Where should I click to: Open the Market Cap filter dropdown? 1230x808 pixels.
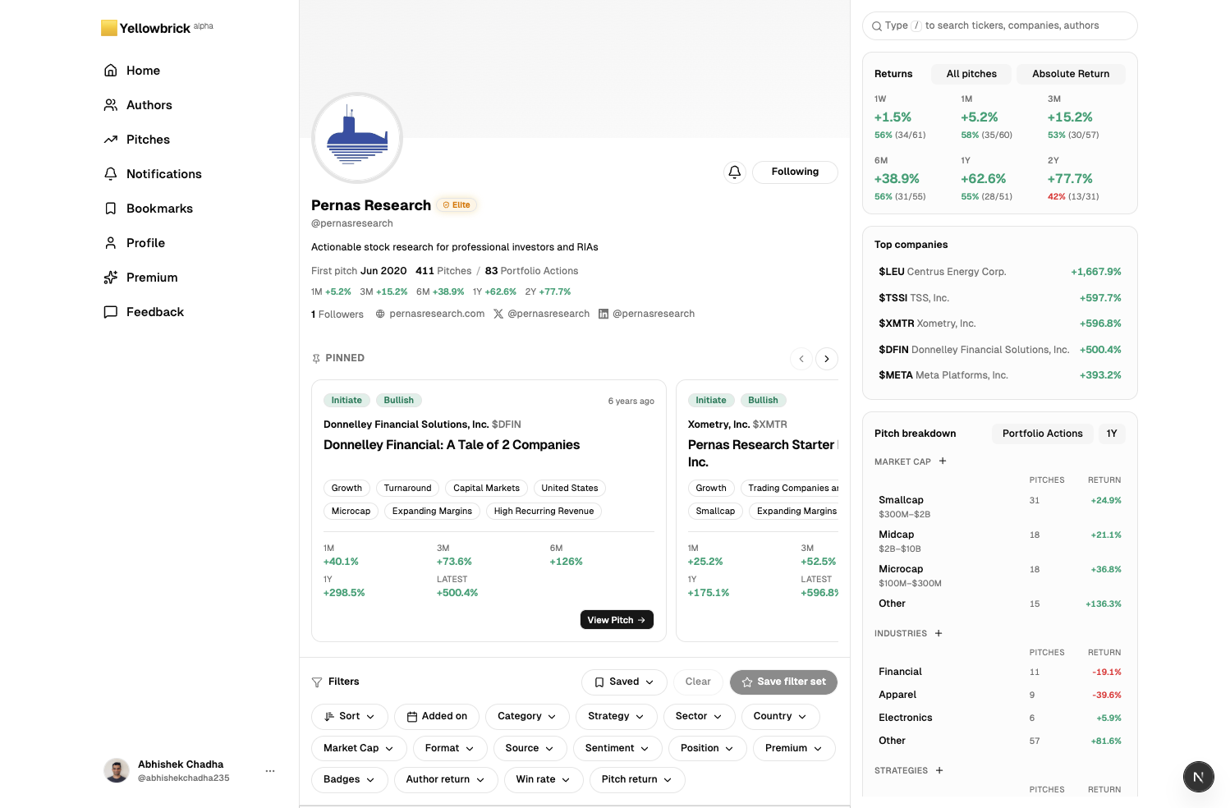tap(359, 748)
